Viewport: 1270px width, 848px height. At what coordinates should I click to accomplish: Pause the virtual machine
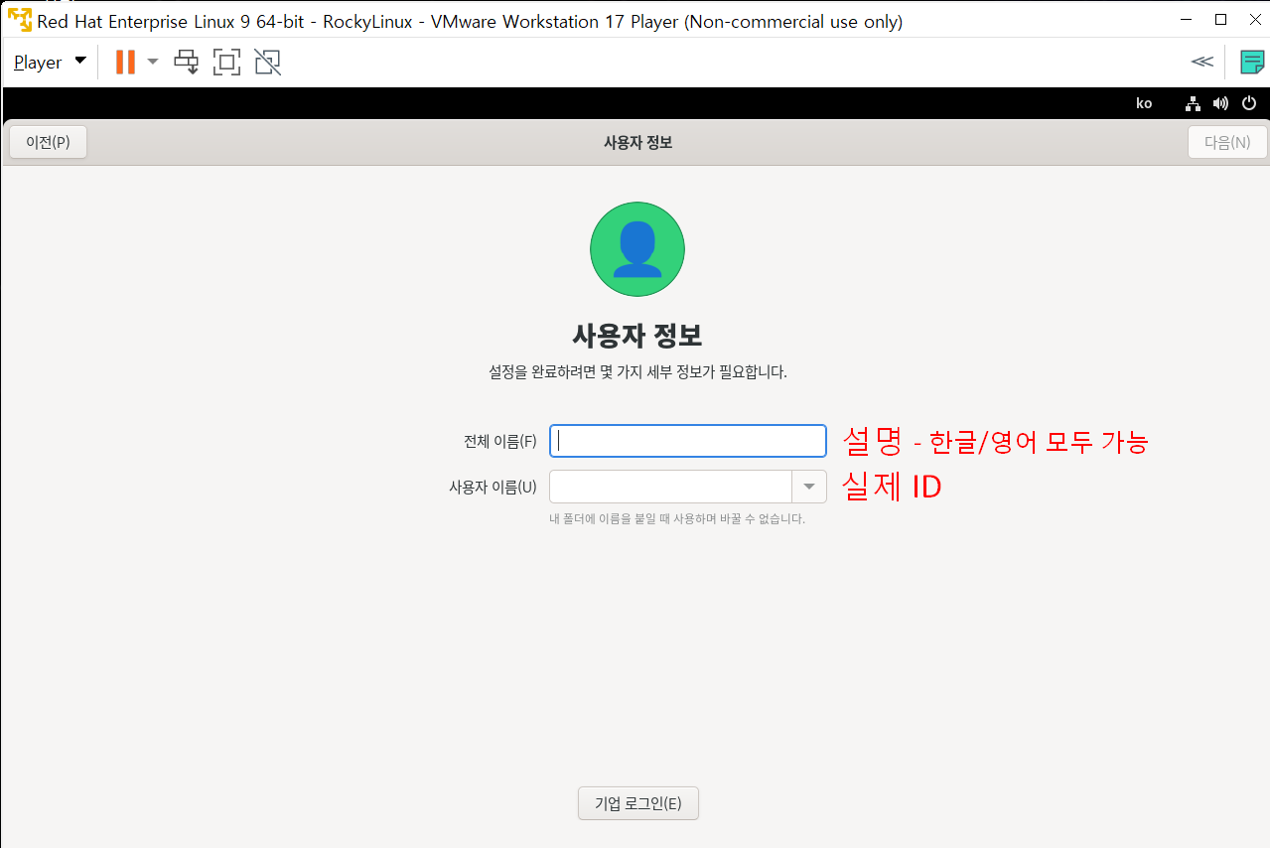point(125,63)
